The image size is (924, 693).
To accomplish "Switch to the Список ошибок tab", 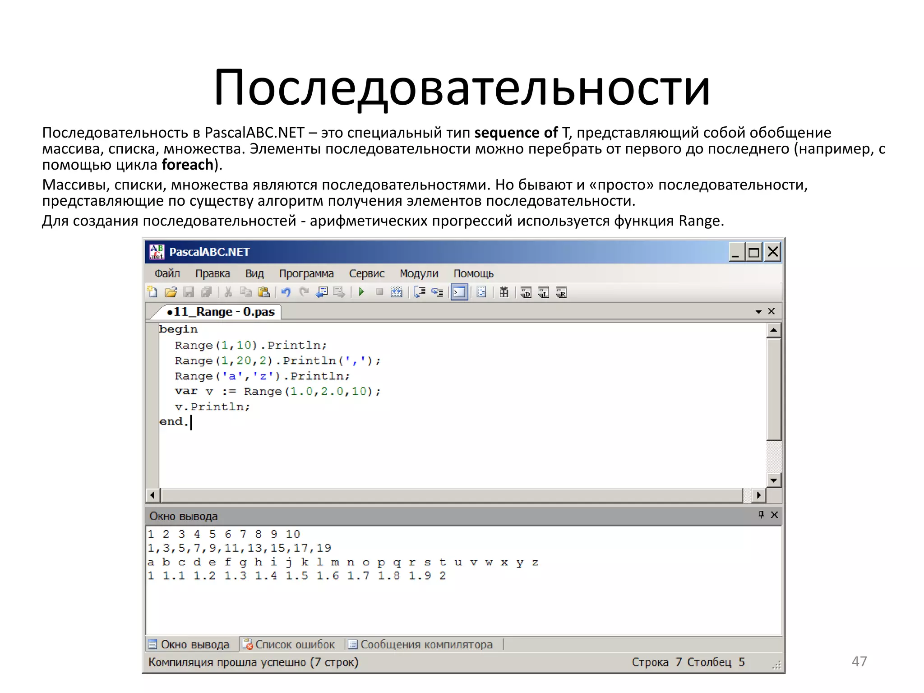I will click(x=289, y=645).
